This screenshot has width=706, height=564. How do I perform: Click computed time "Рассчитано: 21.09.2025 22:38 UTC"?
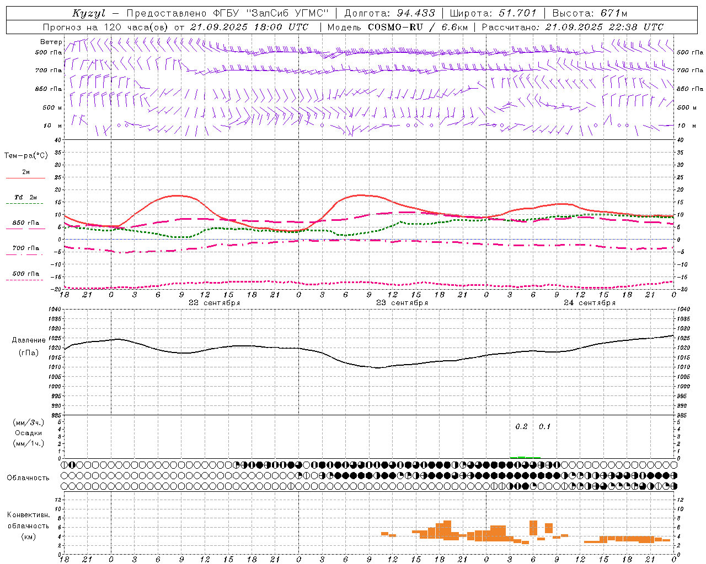click(573, 27)
